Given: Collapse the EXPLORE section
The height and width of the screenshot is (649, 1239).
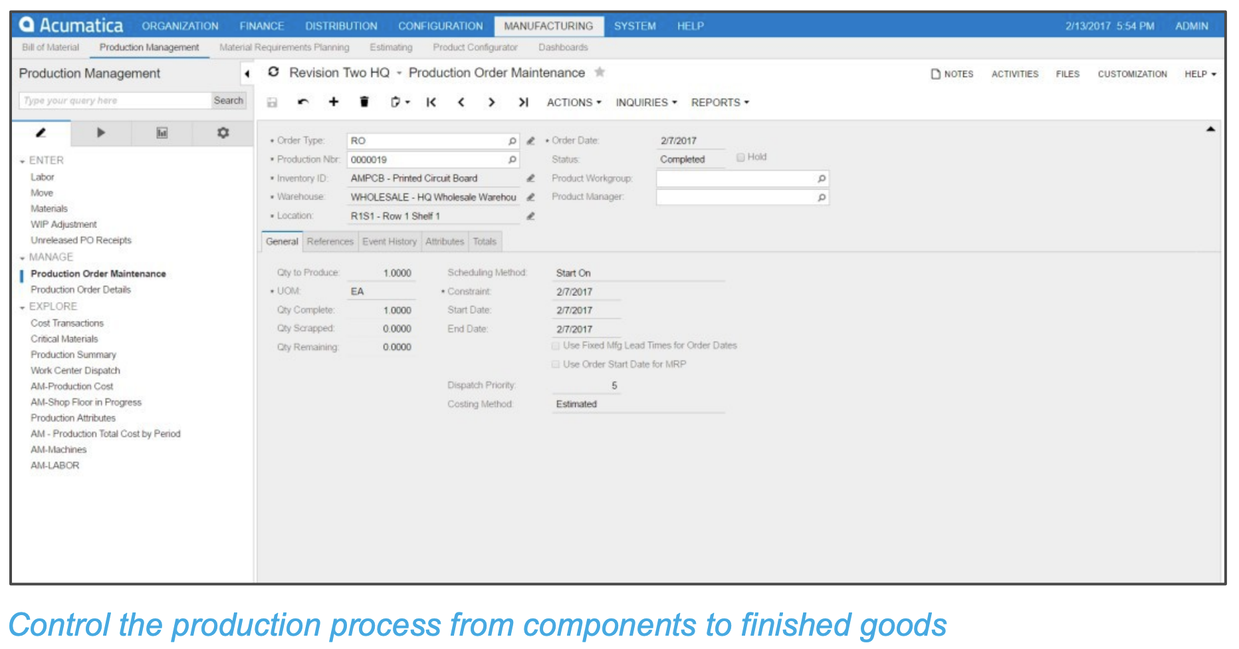Looking at the screenshot, I should (23, 307).
